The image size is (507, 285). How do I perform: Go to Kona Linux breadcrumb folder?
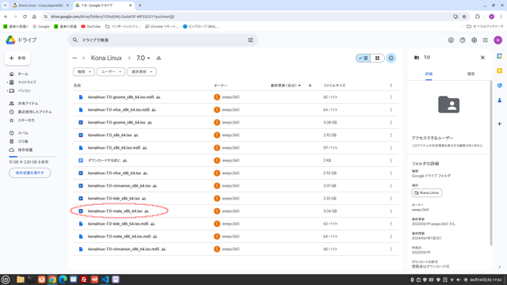coord(106,58)
